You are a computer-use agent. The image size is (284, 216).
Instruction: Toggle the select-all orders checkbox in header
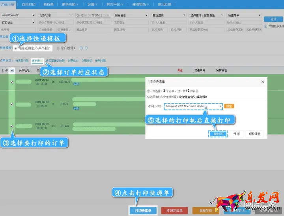pos(12,70)
